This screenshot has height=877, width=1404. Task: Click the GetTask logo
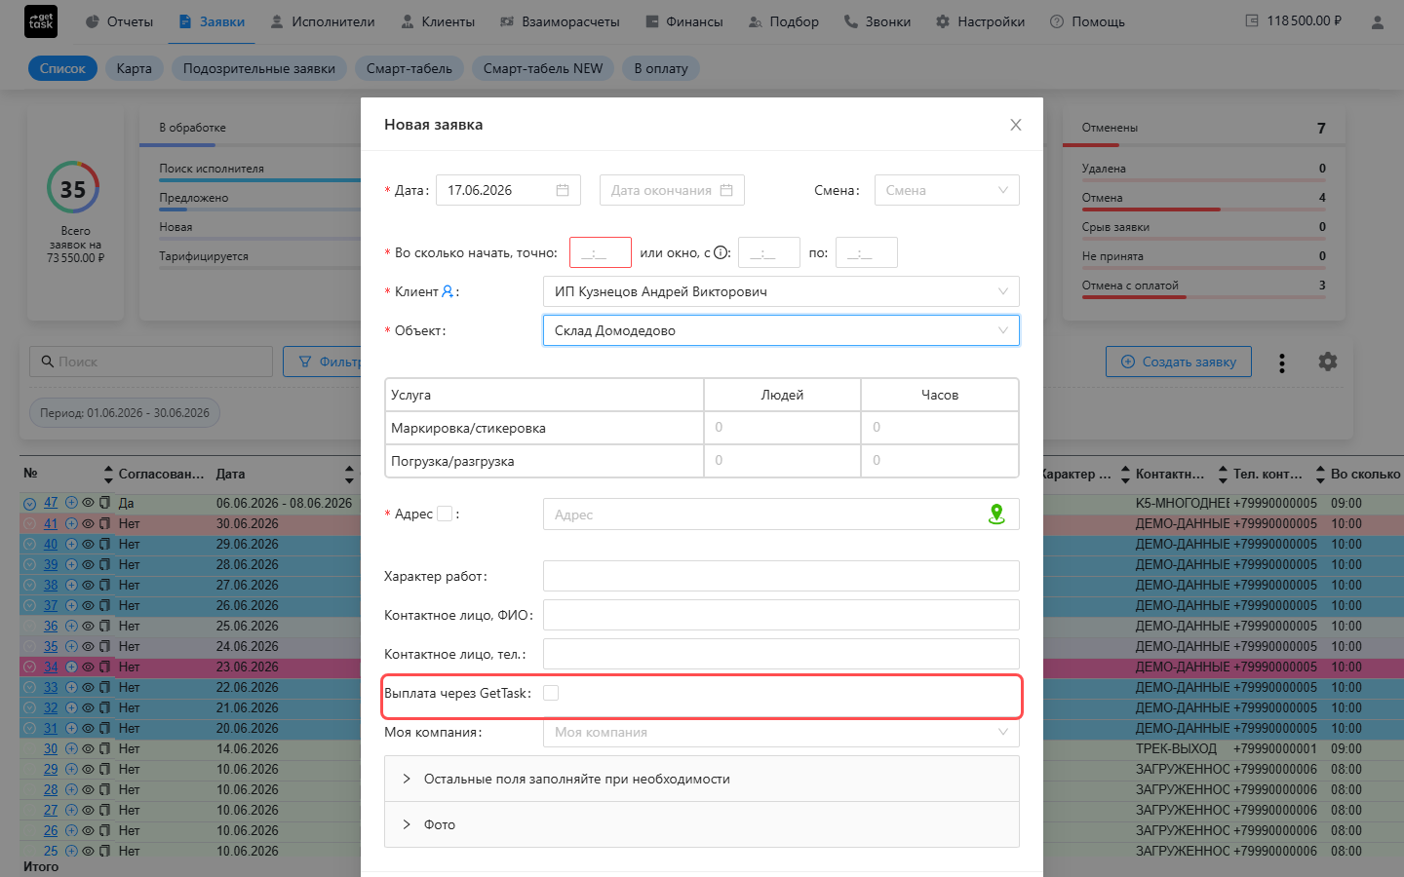tap(41, 21)
